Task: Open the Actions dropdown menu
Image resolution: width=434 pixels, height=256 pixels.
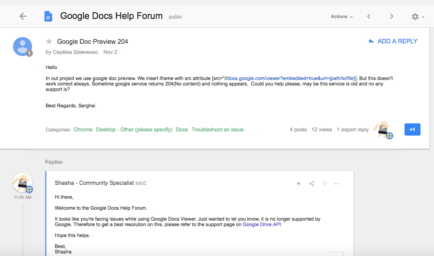Action: [x=341, y=16]
